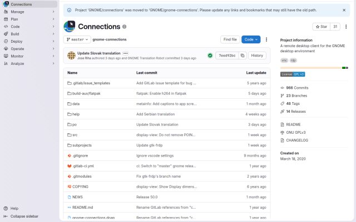Click the Build rocket icon
This screenshot has height=222, width=356.
coord(6,34)
